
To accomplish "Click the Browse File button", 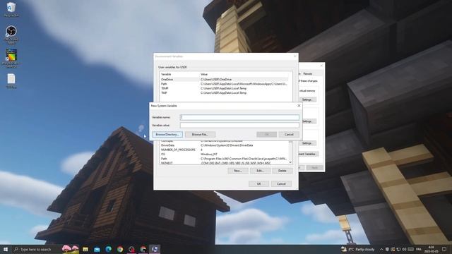I will (x=200, y=135).
